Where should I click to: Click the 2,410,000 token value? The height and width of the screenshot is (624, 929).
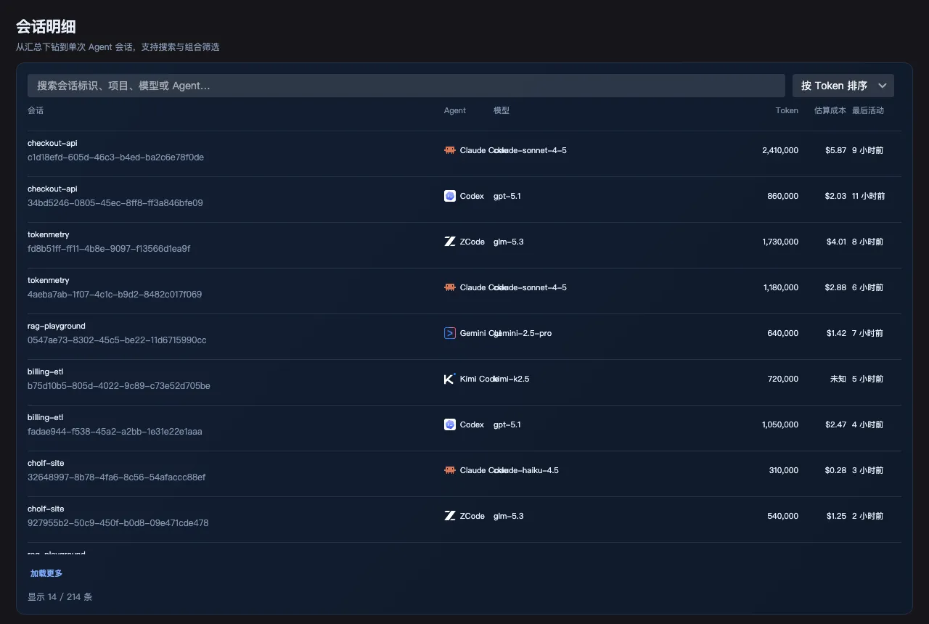[x=780, y=150]
